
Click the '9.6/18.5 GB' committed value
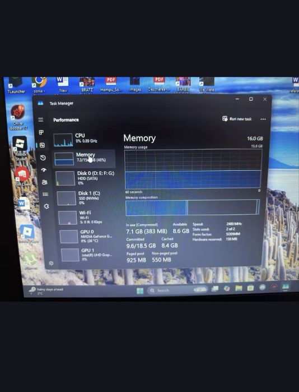[x=141, y=246]
